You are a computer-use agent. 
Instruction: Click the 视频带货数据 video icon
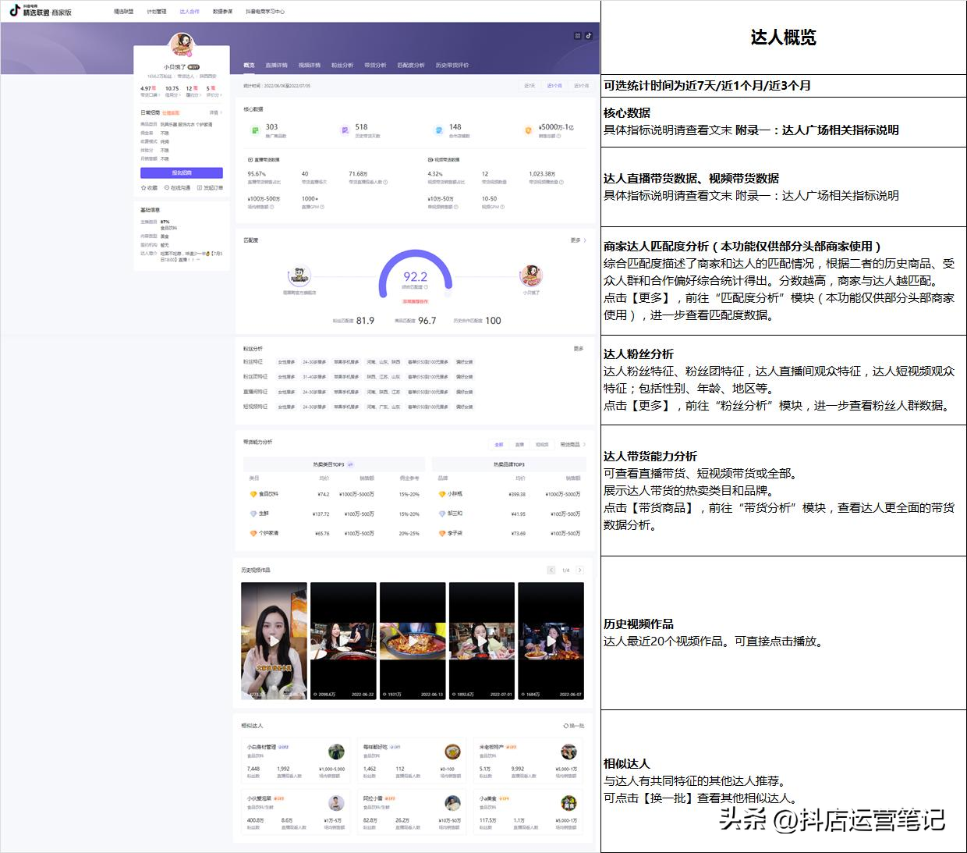coord(430,160)
